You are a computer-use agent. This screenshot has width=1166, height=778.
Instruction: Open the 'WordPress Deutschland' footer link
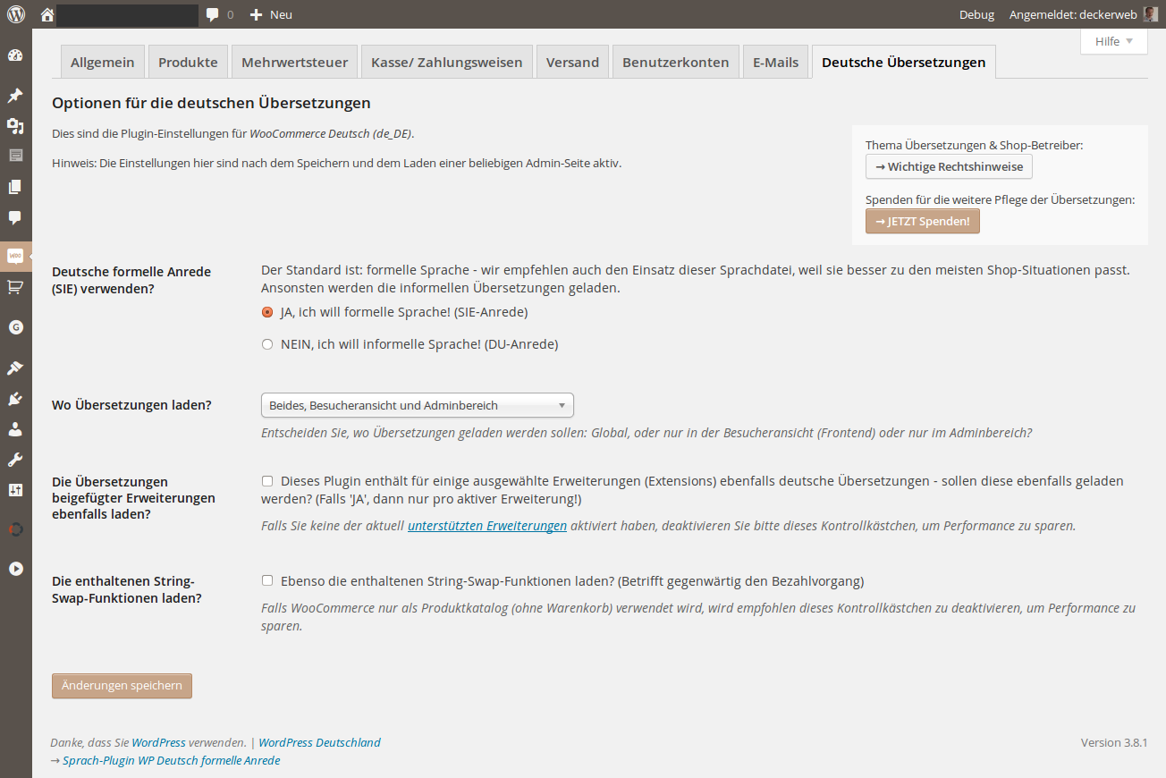[x=319, y=742]
